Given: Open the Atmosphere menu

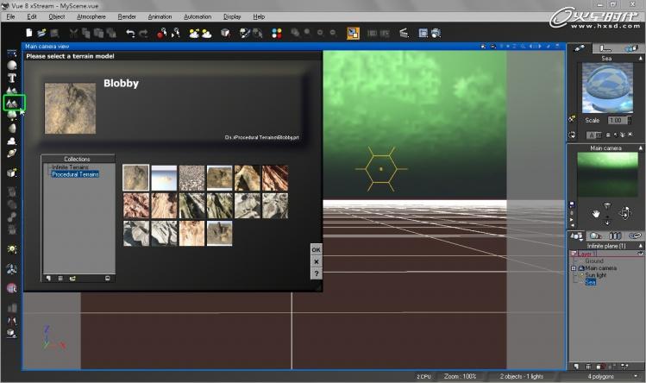Looking at the screenshot, I should pos(91,17).
